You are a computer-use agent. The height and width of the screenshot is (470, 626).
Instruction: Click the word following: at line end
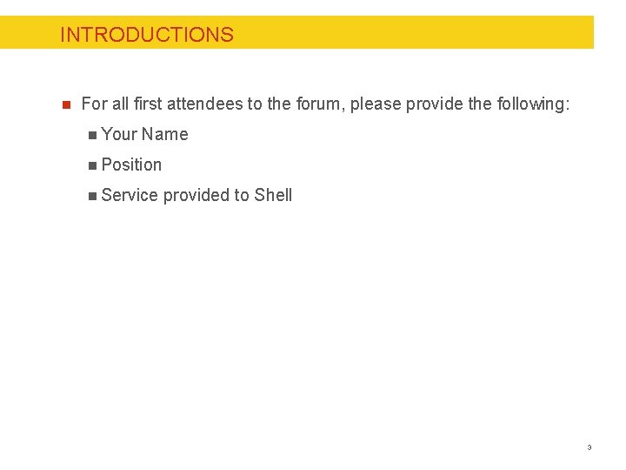(533, 104)
